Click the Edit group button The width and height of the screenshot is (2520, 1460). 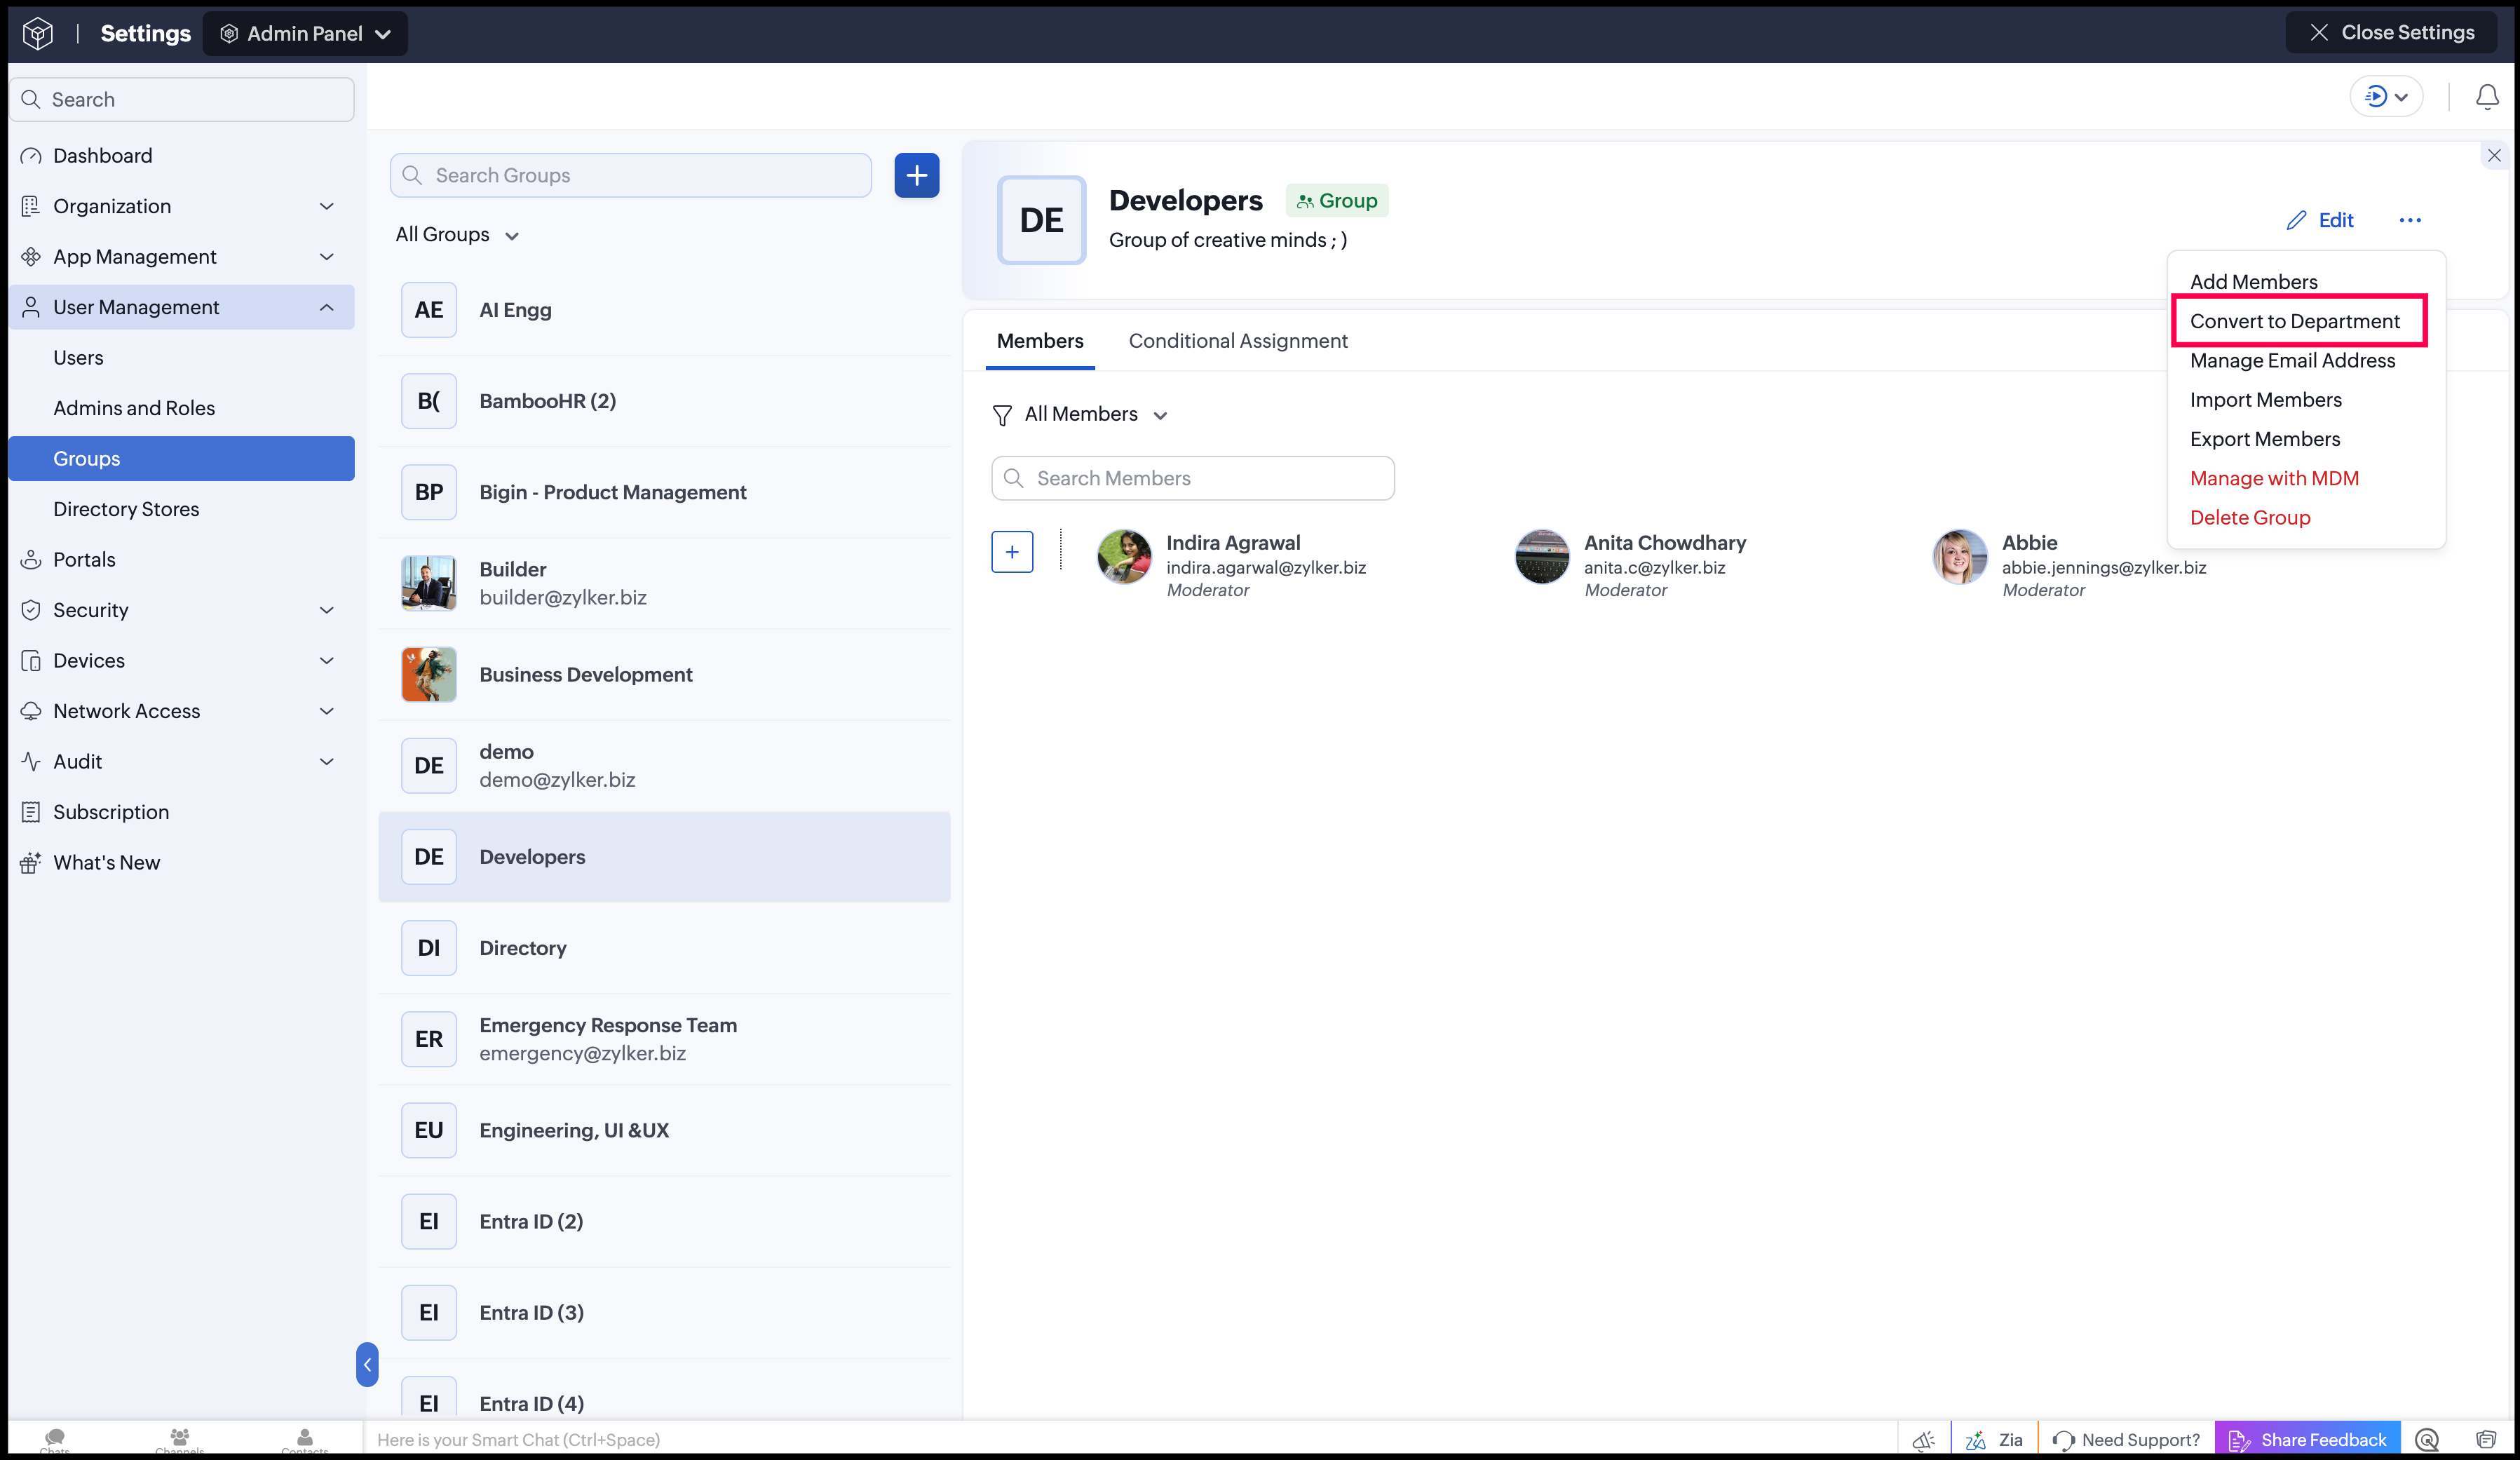tap(2320, 220)
